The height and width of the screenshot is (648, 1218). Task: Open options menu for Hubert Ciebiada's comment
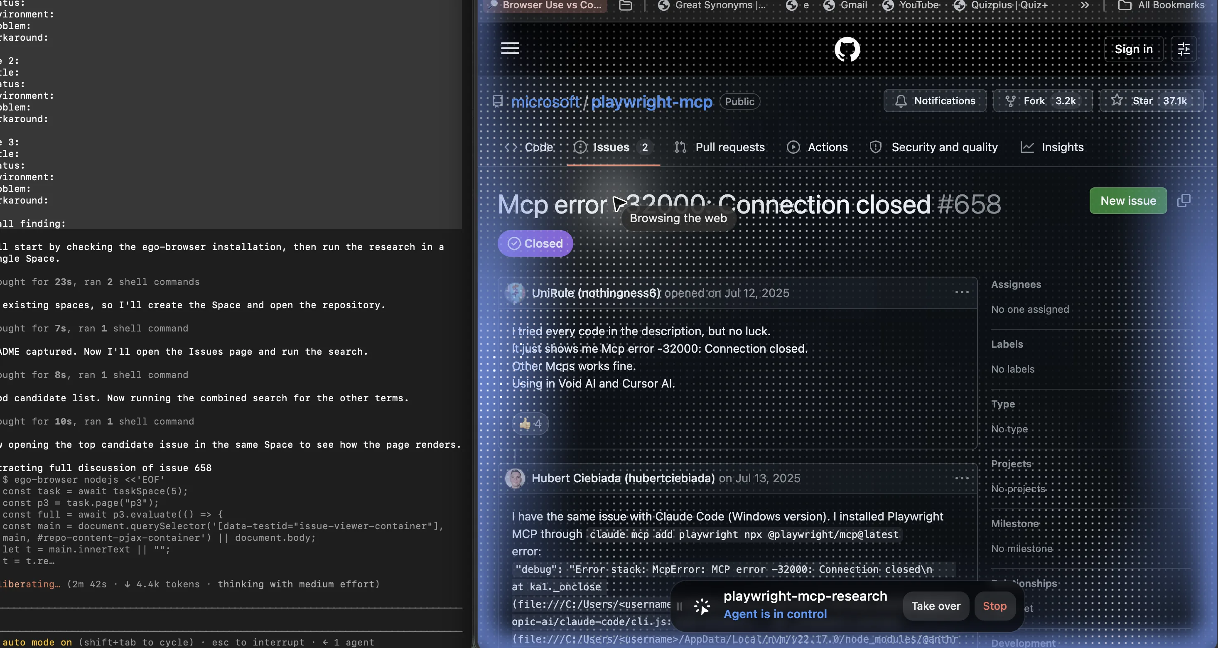pyautogui.click(x=962, y=478)
